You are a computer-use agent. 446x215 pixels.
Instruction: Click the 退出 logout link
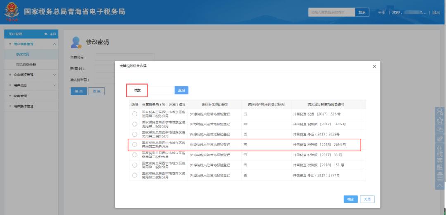coord(436,12)
